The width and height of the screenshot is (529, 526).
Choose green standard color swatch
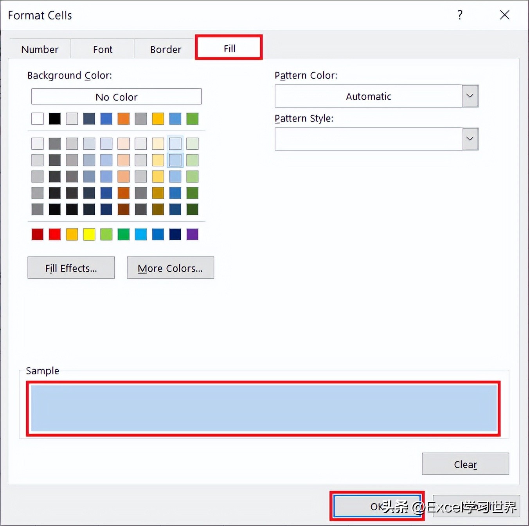point(124,234)
